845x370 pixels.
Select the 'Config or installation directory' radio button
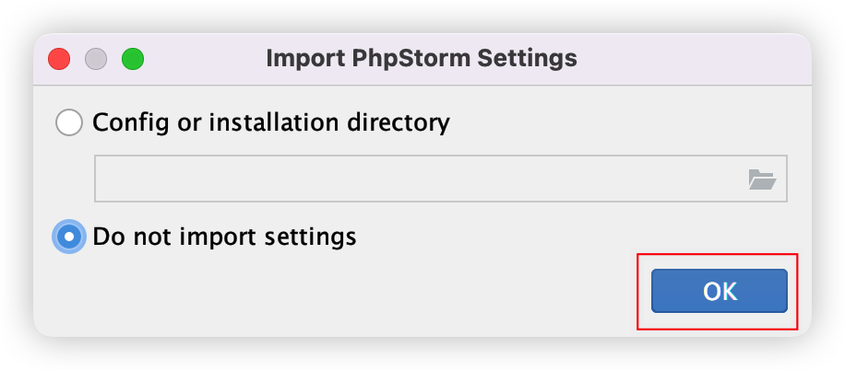tap(69, 122)
